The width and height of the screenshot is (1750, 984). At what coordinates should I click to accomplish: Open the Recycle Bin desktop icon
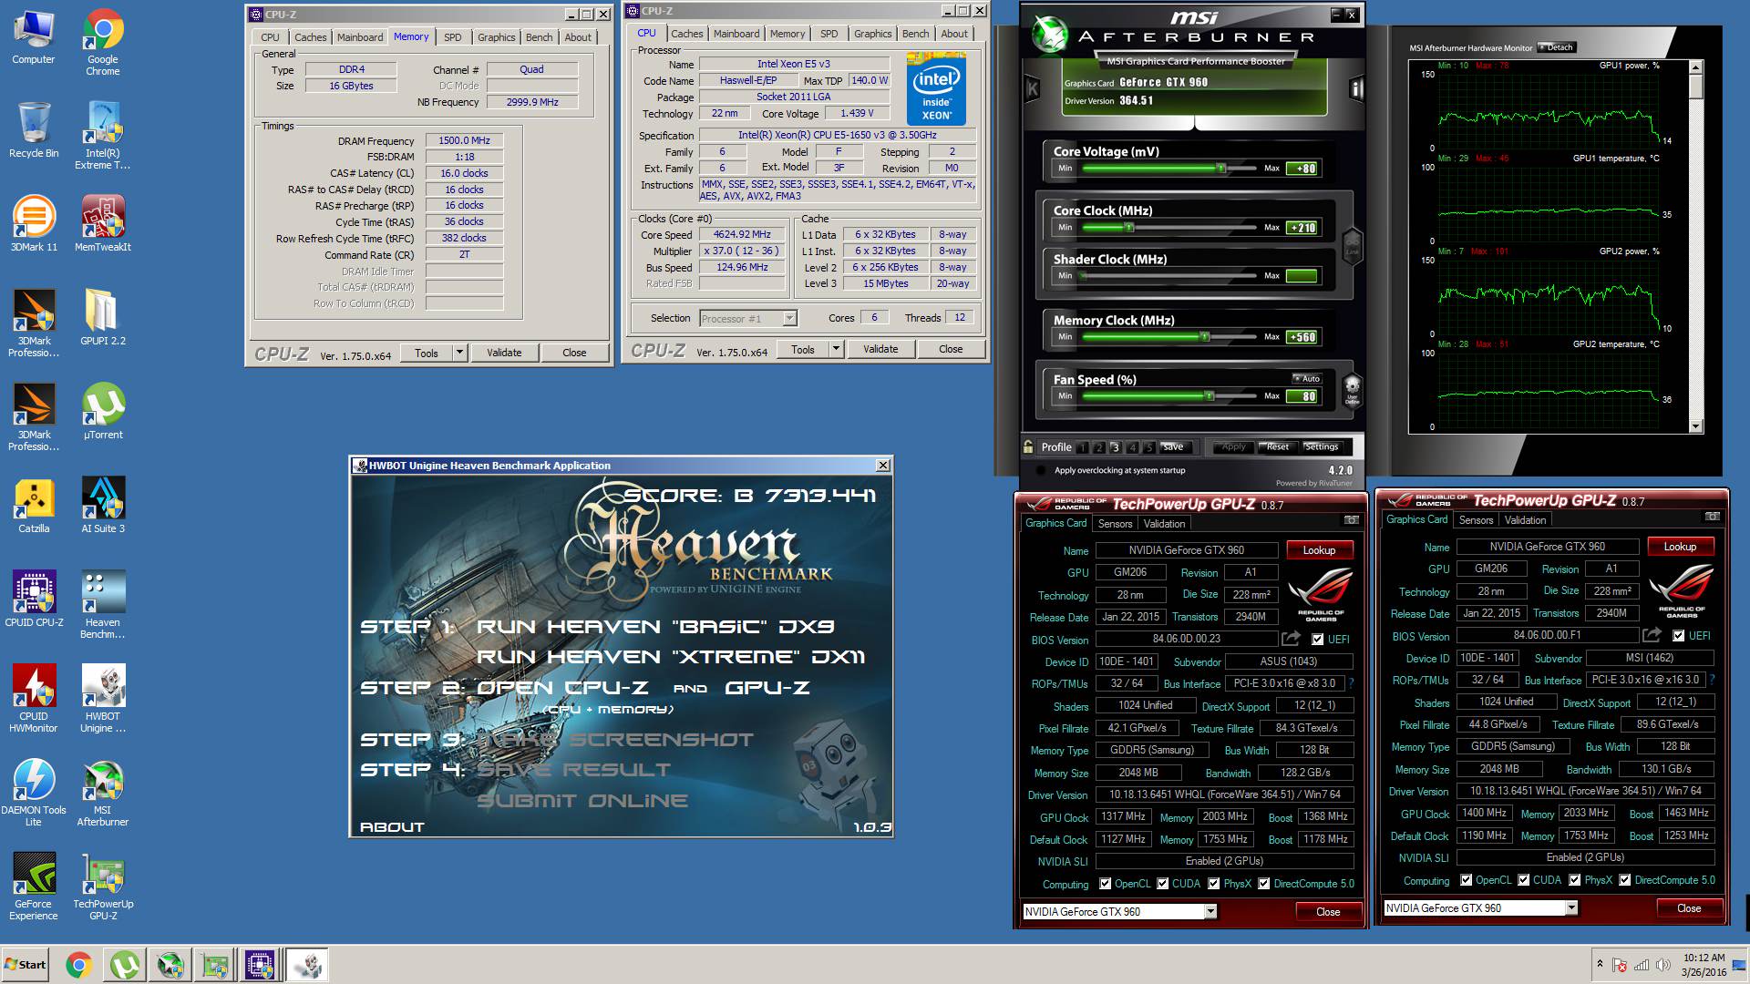(x=34, y=130)
